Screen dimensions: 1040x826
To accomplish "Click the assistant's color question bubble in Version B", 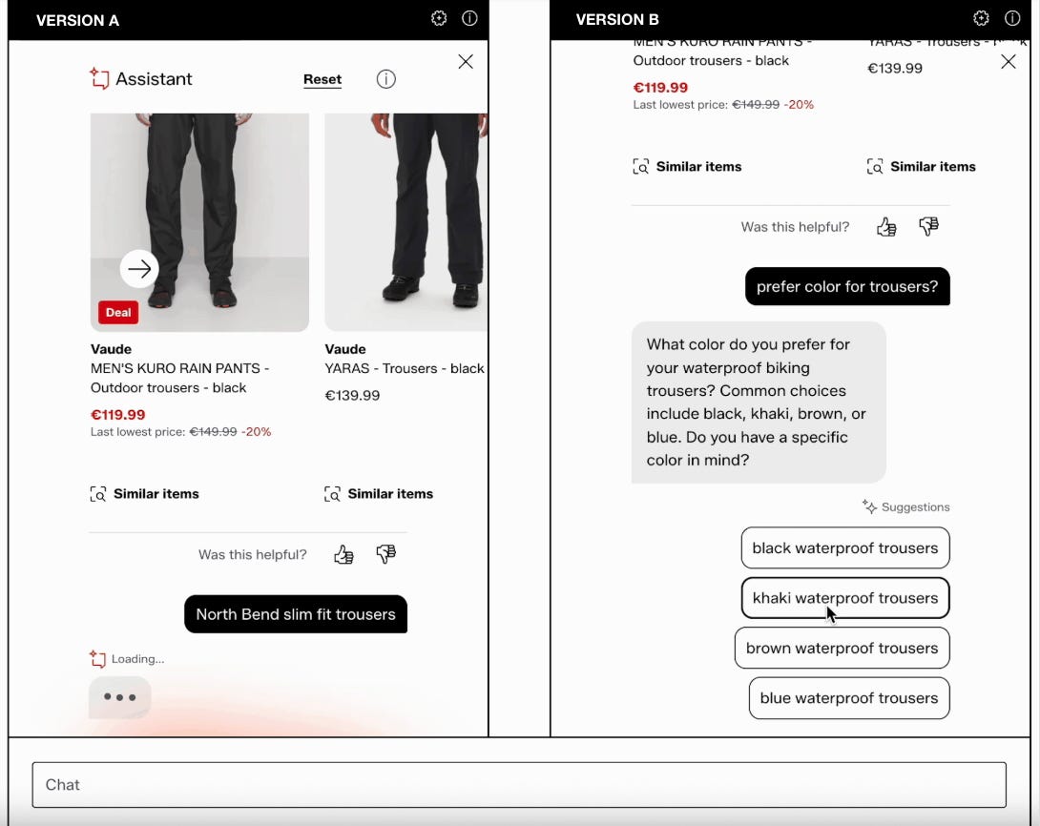I will tap(759, 403).
